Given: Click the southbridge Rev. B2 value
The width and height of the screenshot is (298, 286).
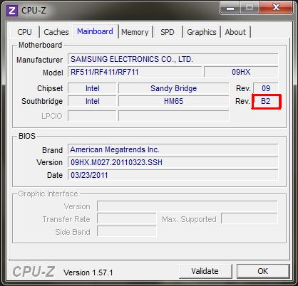Looking at the screenshot, I should pos(266,101).
